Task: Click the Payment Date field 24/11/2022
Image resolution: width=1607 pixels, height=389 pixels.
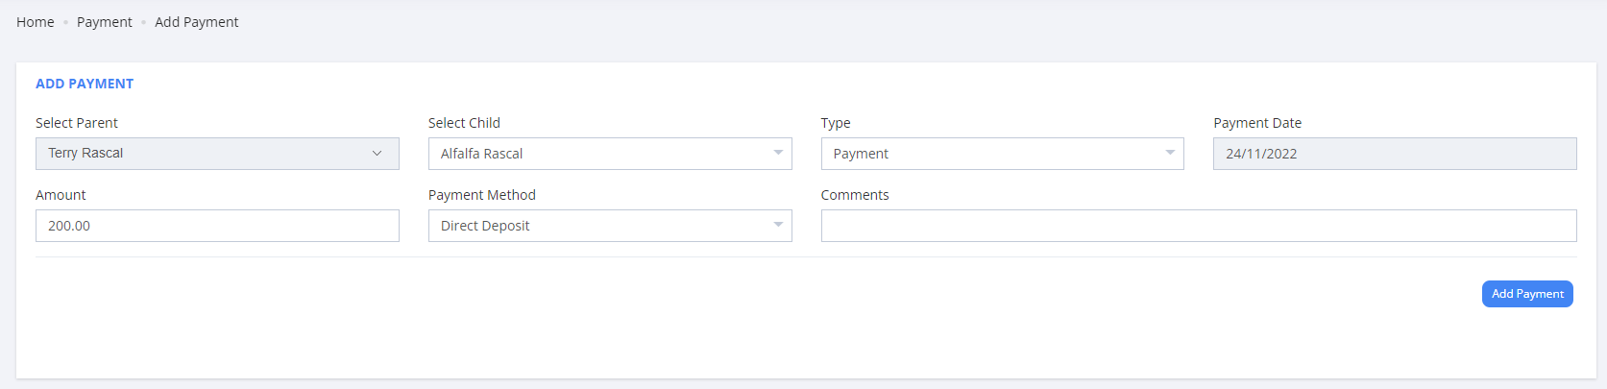Action: pyautogui.click(x=1394, y=154)
